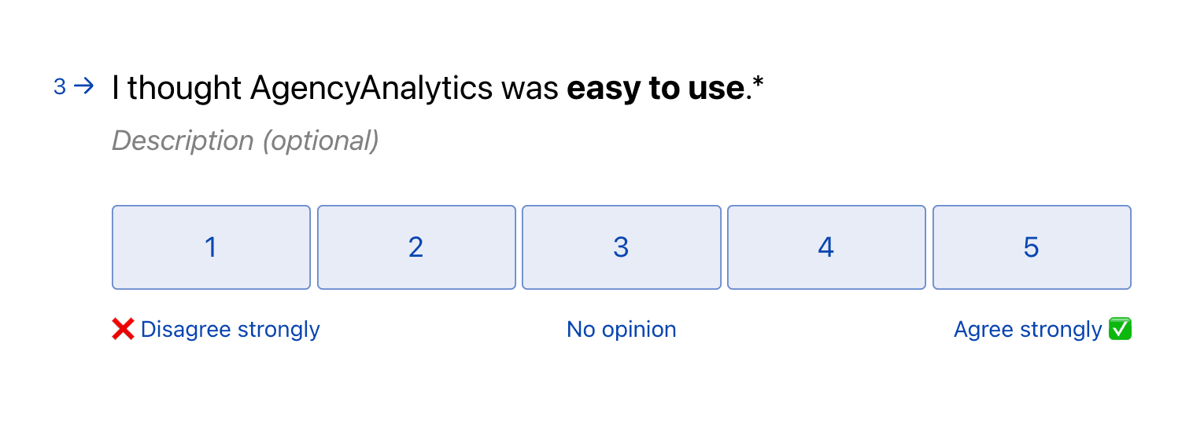Viewport: 1204px width, 435px height.
Task: Click the word "(optional)" in the description
Action: pyautogui.click(x=320, y=141)
